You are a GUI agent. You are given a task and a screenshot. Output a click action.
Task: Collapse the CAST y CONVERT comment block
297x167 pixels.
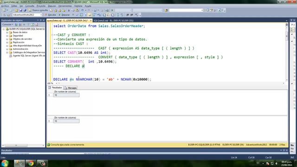[x=52, y=35]
